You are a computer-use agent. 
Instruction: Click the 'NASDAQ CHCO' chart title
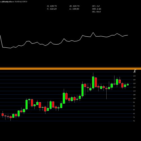pyautogui.click(x=21, y=2)
